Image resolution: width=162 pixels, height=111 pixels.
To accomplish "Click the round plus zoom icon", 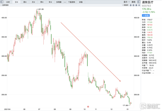I will [x=133, y=5].
